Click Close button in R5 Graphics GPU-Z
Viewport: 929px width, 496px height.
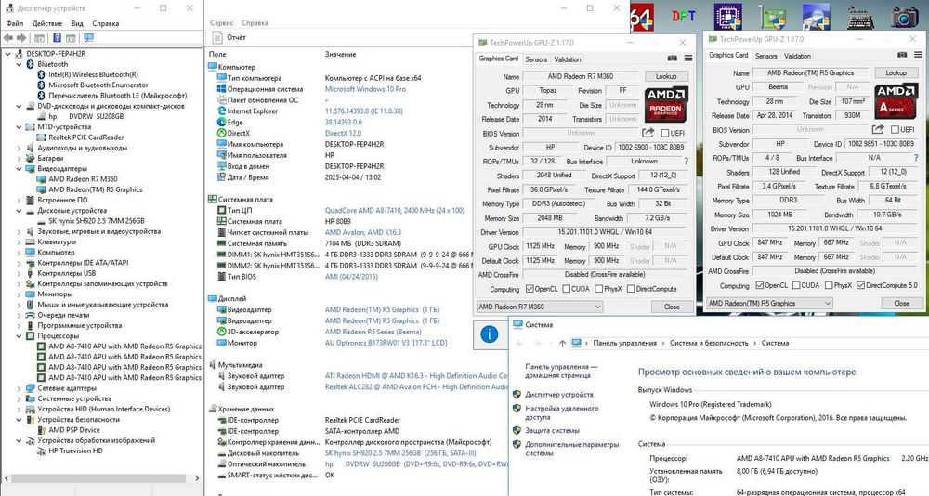point(902,303)
